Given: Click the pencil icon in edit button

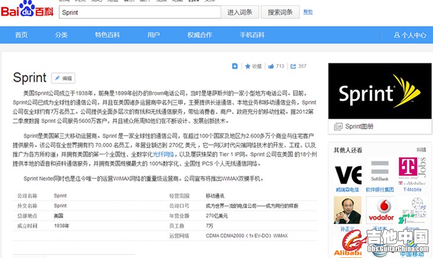Looking at the screenshot, I should [x=57, y=78].
